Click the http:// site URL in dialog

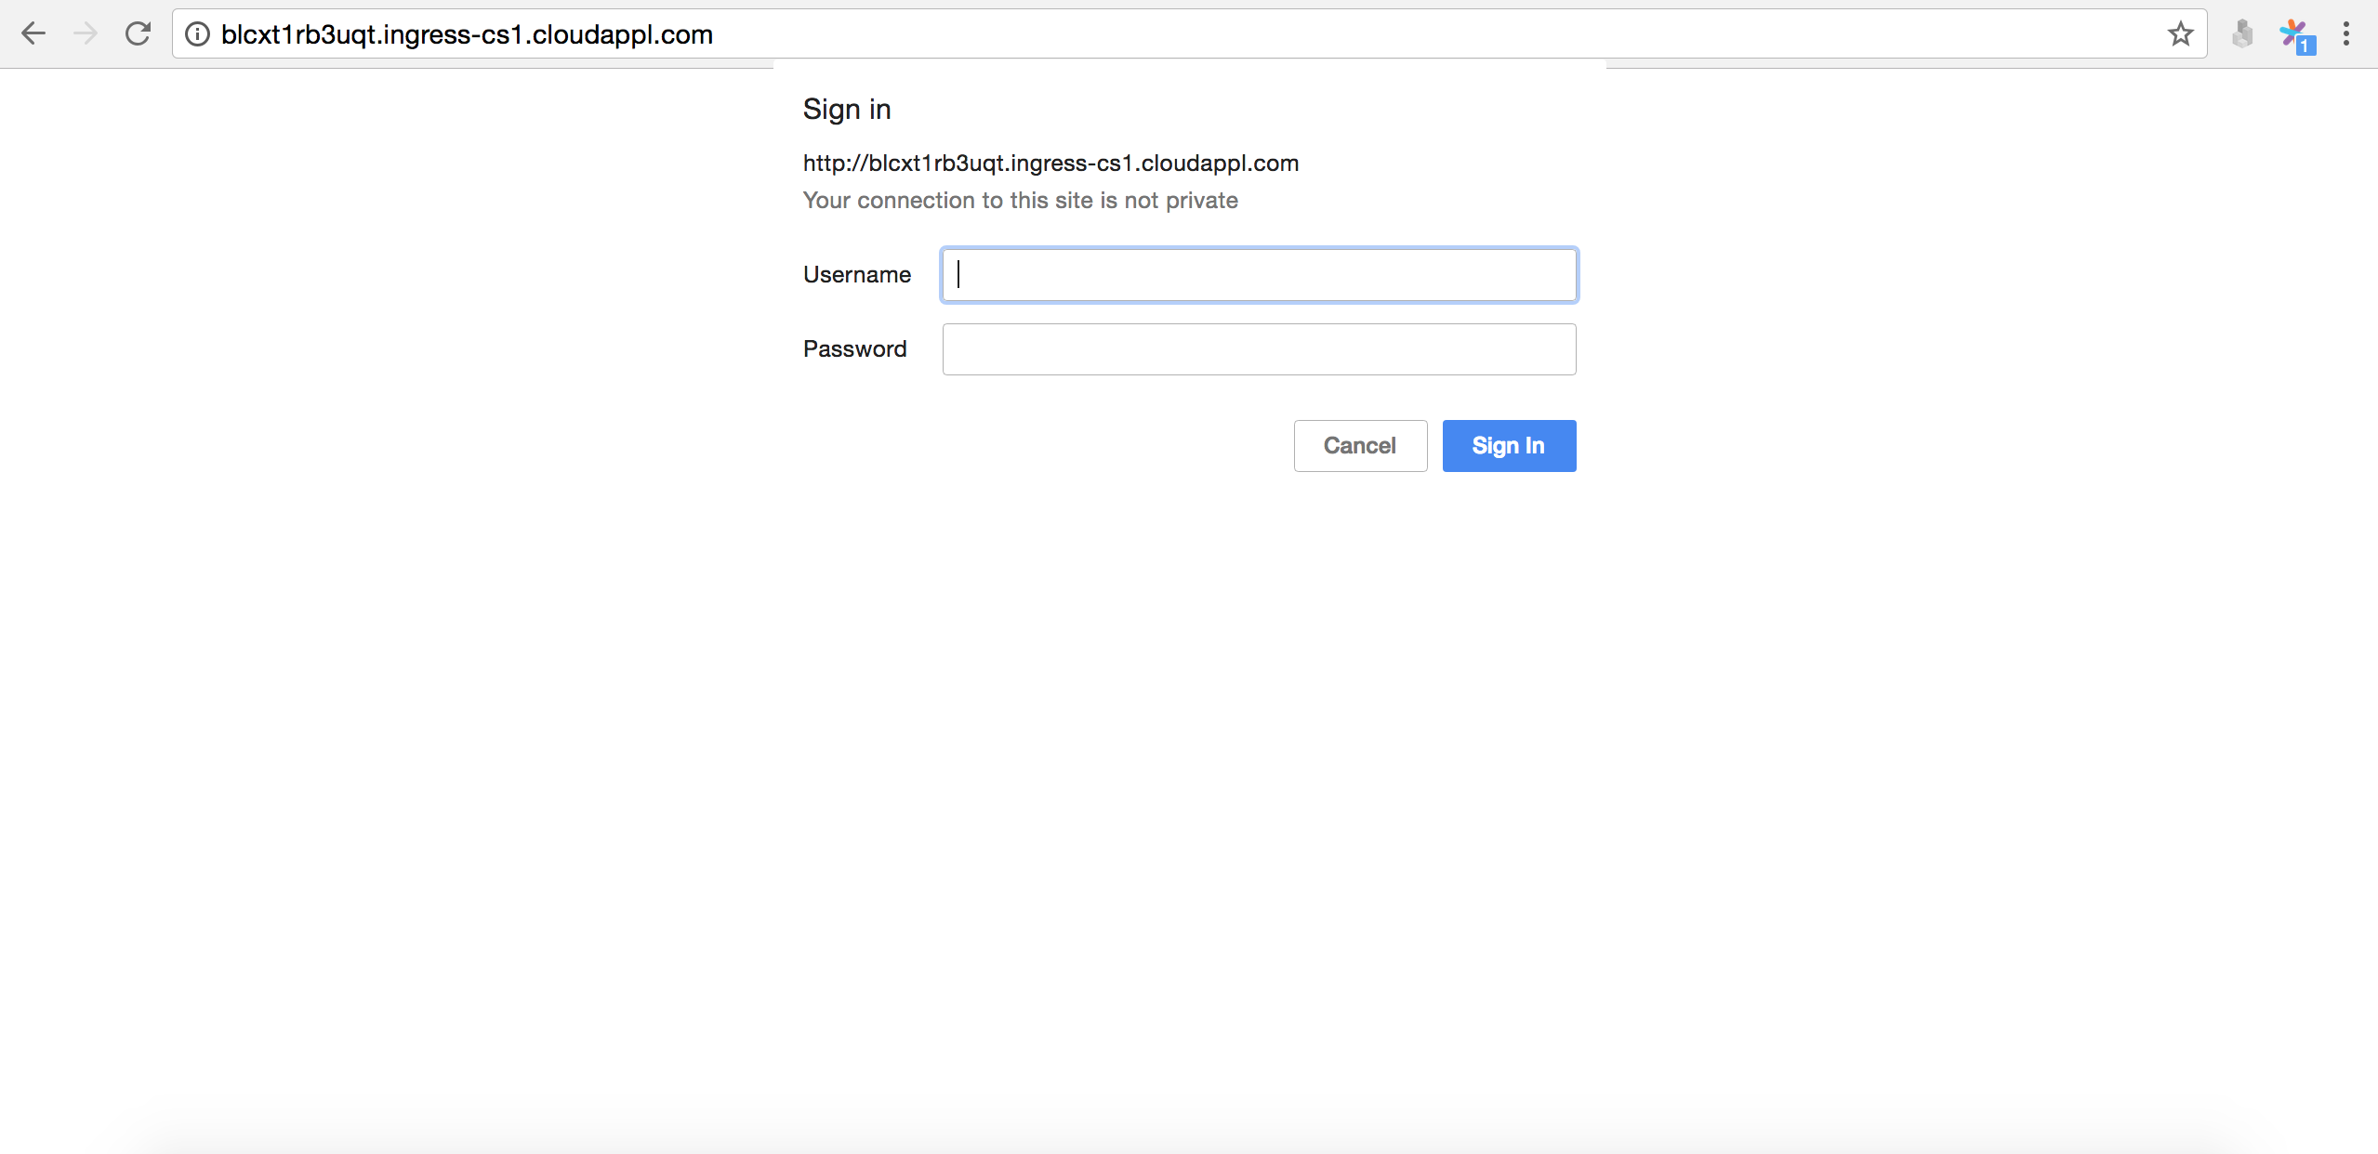[x=1050, y=164]
